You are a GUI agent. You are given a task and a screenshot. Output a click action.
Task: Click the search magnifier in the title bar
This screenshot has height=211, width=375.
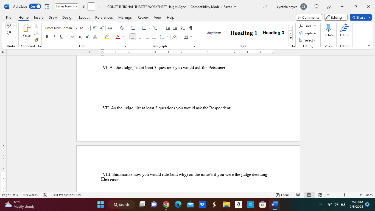pos(265,7)
